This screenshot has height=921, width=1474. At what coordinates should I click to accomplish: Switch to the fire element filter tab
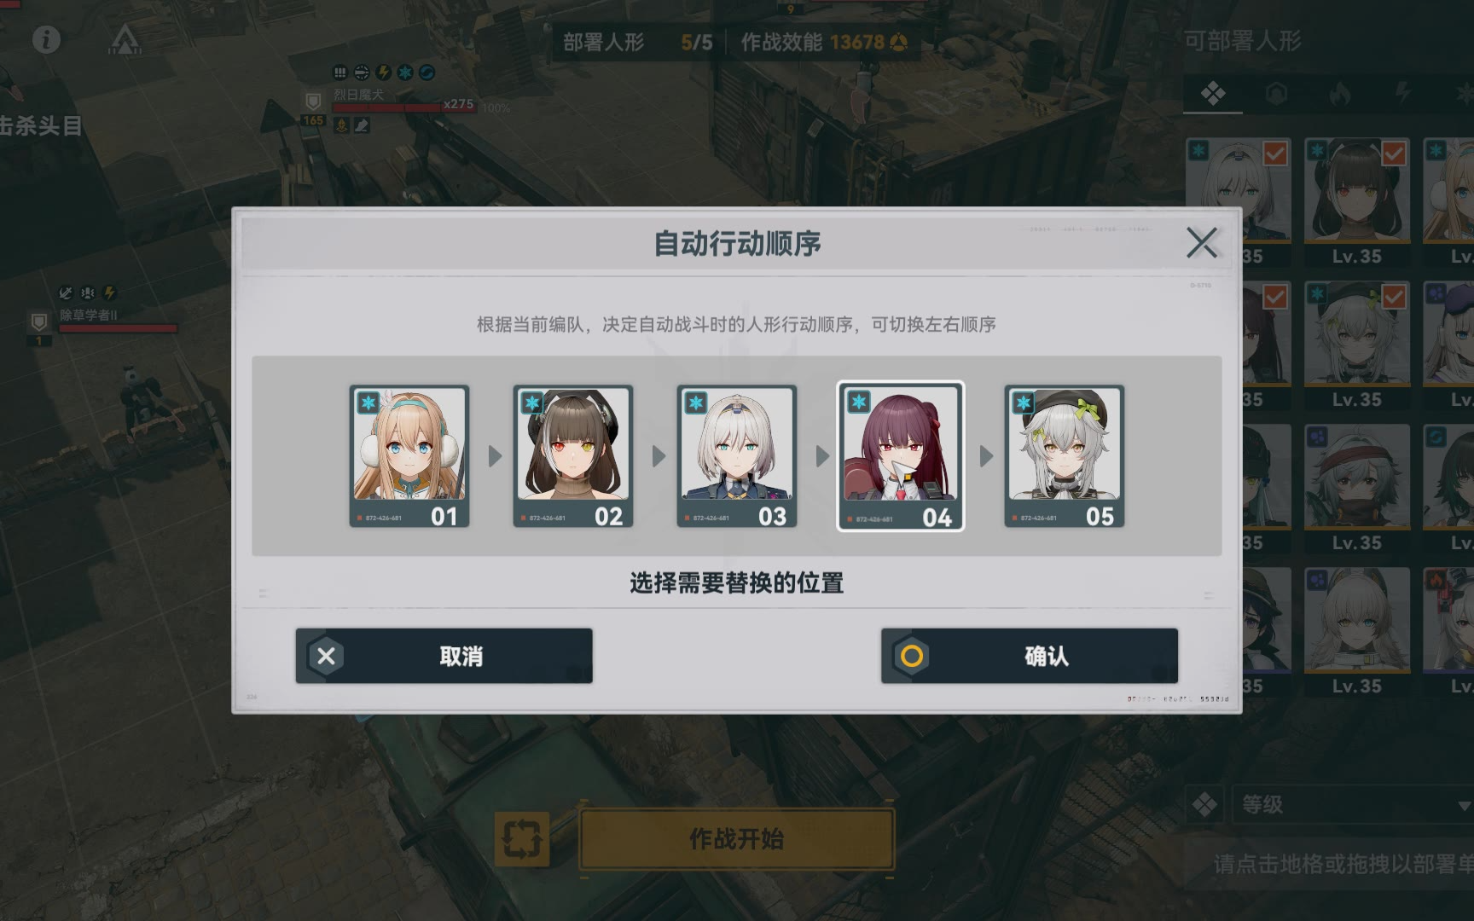[1340, 93]
